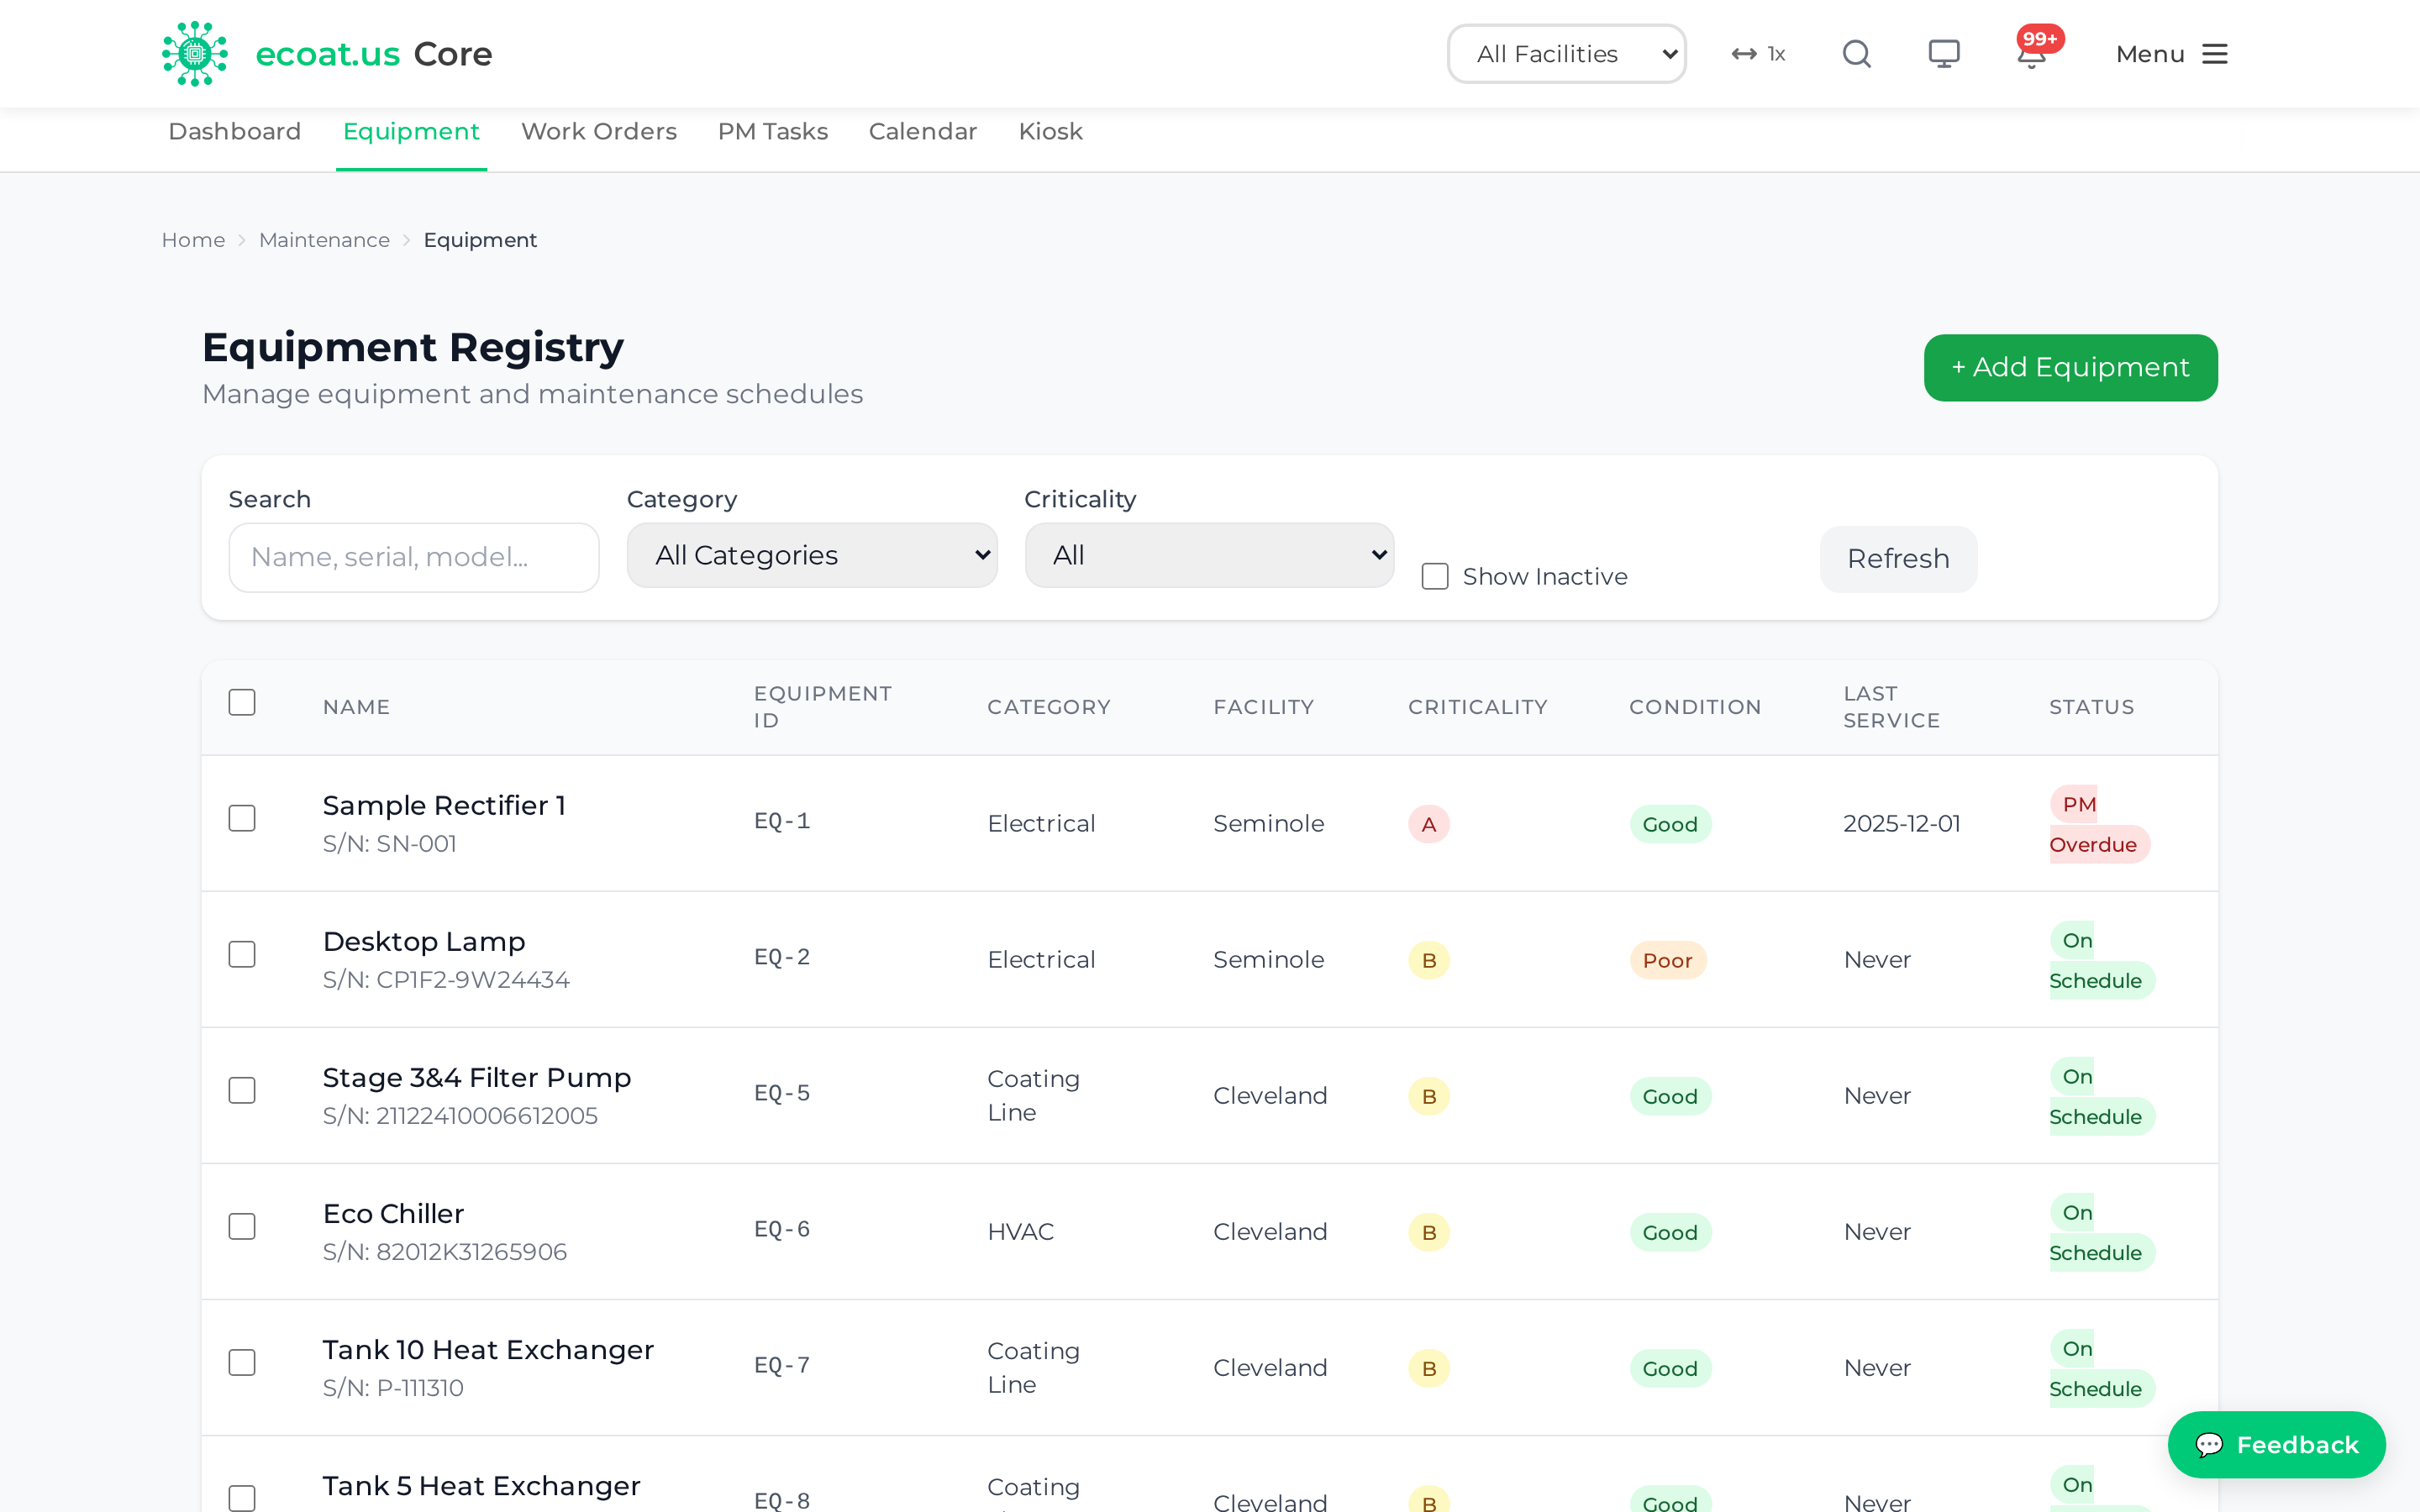Select the Equipment tab
The width and height of the screenshot is (2420, 1512).
click(x=411, y=131)
